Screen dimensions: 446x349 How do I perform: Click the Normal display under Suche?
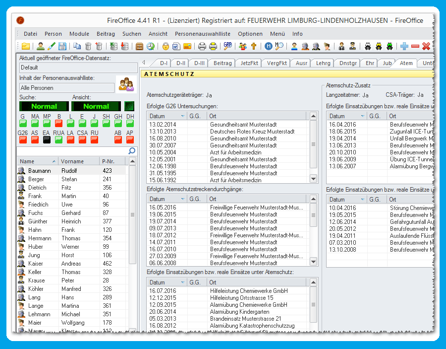pos(44,106)
